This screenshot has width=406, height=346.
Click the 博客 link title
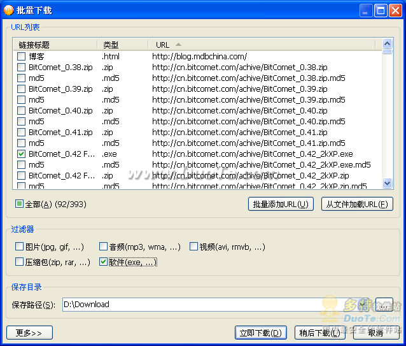point(36,56)
